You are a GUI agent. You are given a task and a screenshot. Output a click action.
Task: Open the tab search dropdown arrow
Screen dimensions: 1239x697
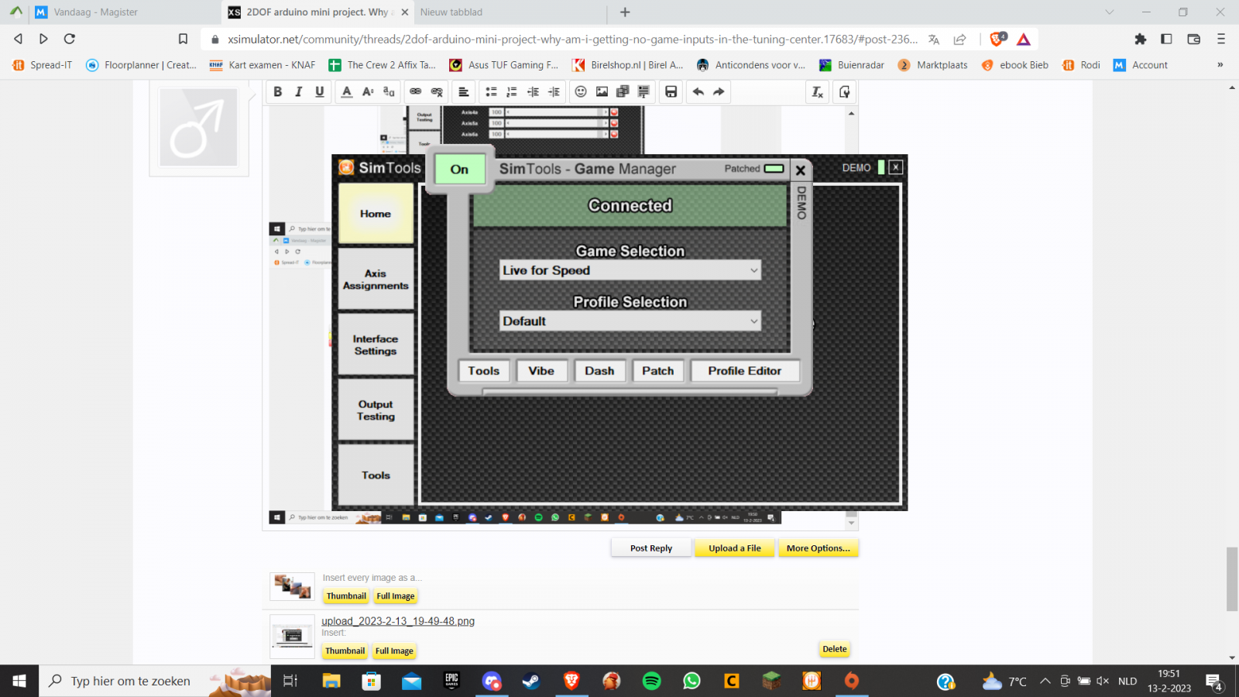click(x=1109, y=12)
